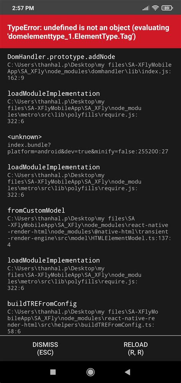Tap the 2:57 PM clock

23,8
